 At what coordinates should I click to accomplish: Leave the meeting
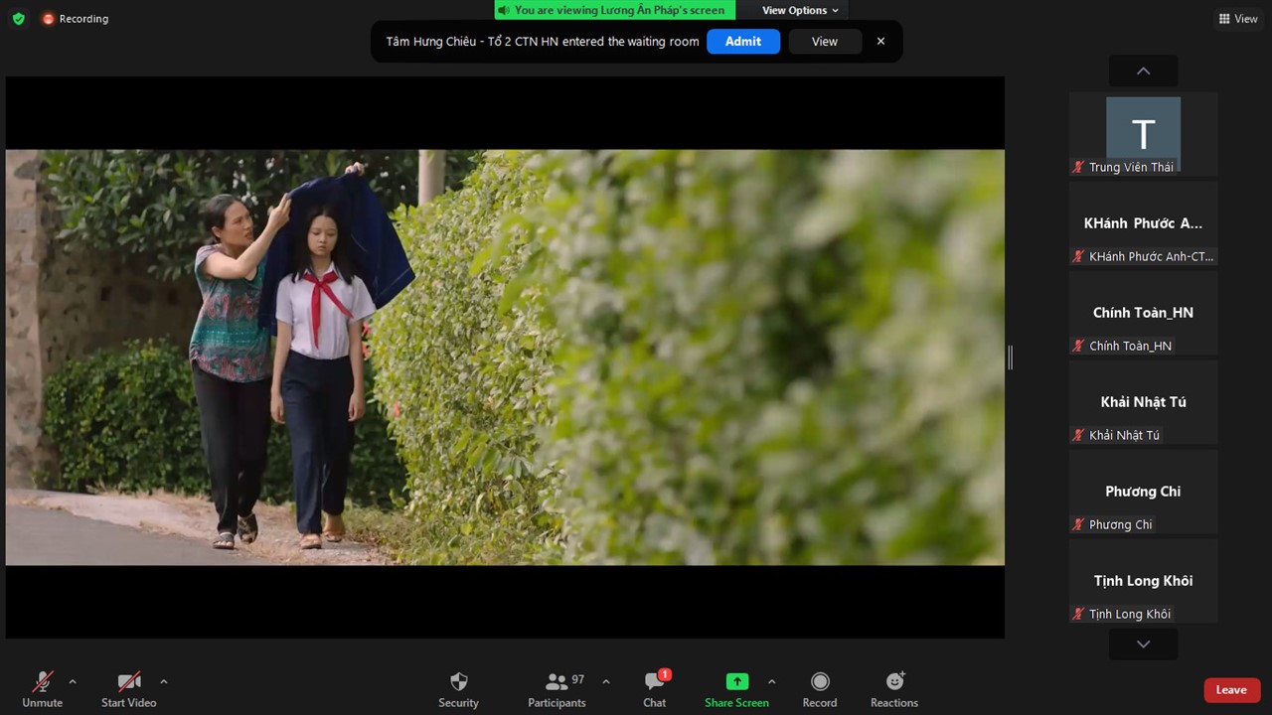1231,690
